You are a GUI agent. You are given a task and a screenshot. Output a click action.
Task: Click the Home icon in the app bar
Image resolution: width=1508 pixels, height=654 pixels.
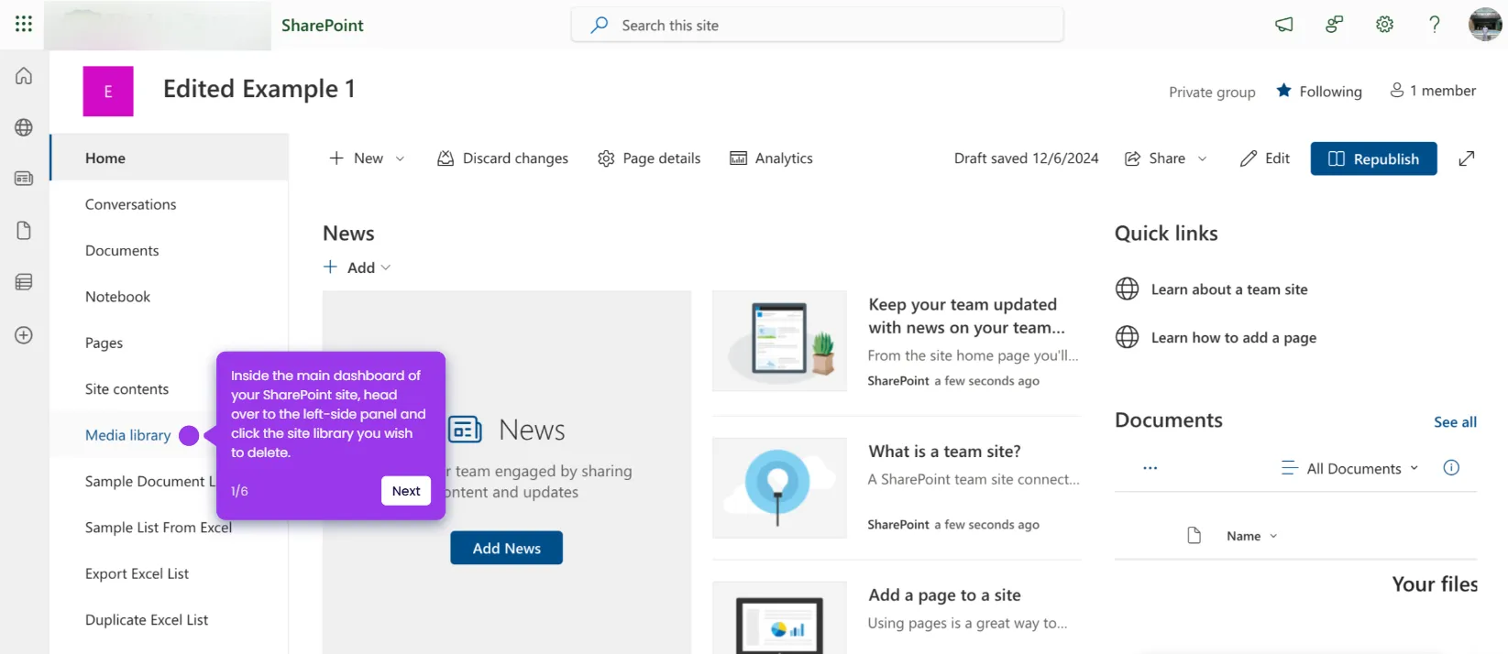click(24, 76)
